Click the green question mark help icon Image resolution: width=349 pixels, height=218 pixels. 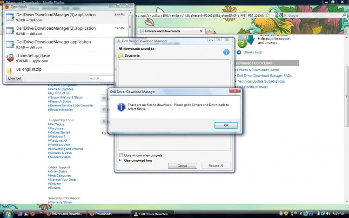242,43
